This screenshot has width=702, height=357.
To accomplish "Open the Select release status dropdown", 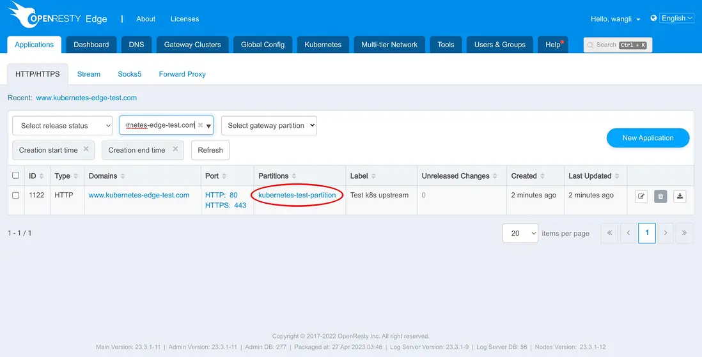I will coord(62,126).
